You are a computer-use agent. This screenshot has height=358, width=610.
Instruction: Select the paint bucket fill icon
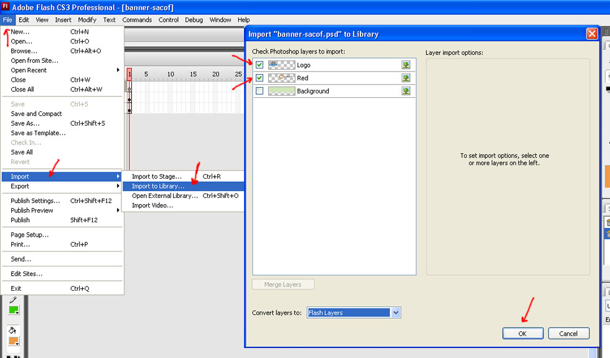pyautogui.click(x=12, y=331)
